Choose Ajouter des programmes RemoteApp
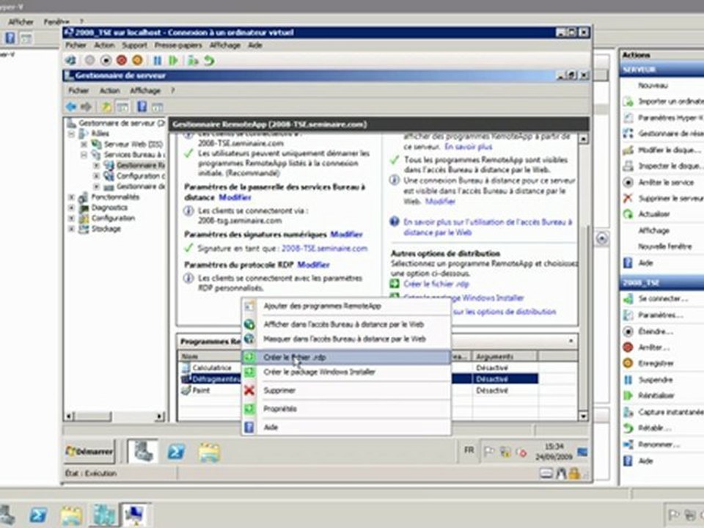Viewport: 704px width, 528px height. (346, 307)
